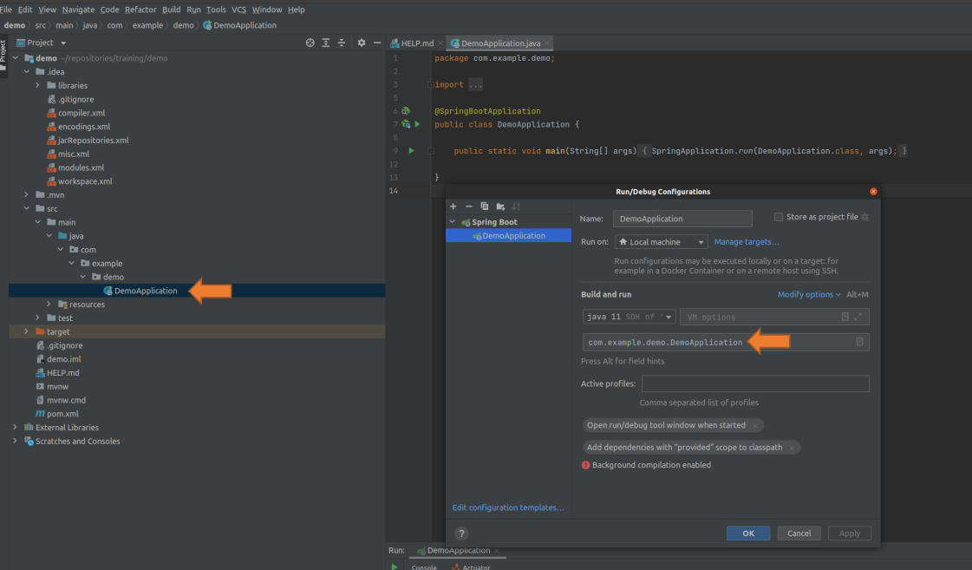Remove 'Add dependencies with provided scope' chip

[792, 448]
